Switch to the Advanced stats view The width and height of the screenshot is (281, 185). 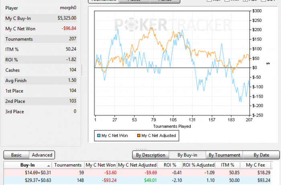42,155
